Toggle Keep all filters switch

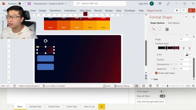click(x=162, y=96)
